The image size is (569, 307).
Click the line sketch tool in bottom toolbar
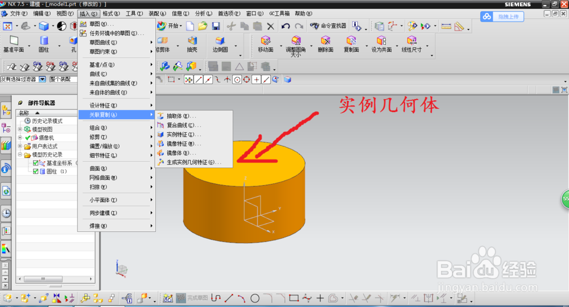[229, 298]
